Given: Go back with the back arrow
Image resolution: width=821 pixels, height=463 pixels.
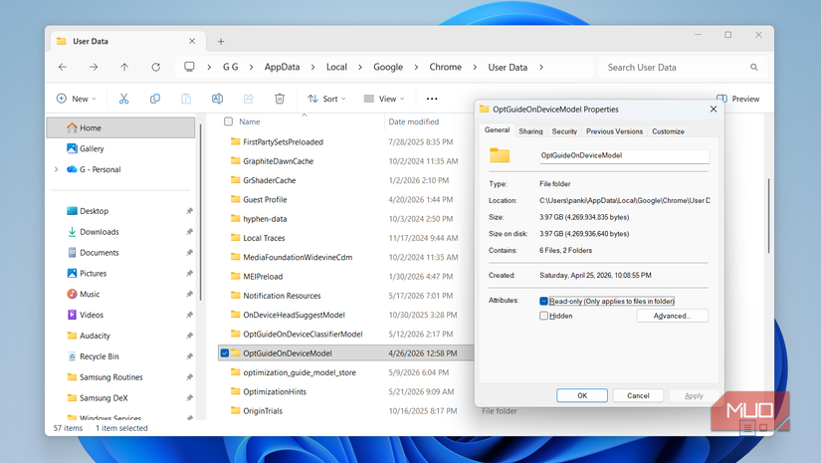Looking at the screenshot, I should pyautogui.click(x=63, y=67).
